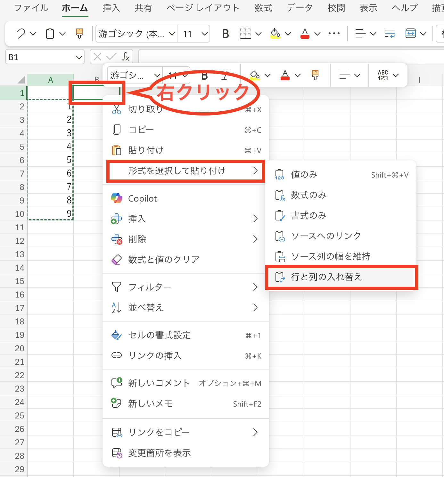444x477 pixels.
Task: Apply ribbon fill color bucket
Action: click(x=275, y=34)
